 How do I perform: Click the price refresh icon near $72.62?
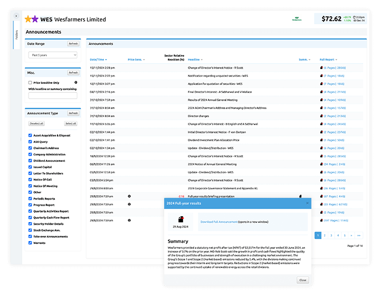355,16
